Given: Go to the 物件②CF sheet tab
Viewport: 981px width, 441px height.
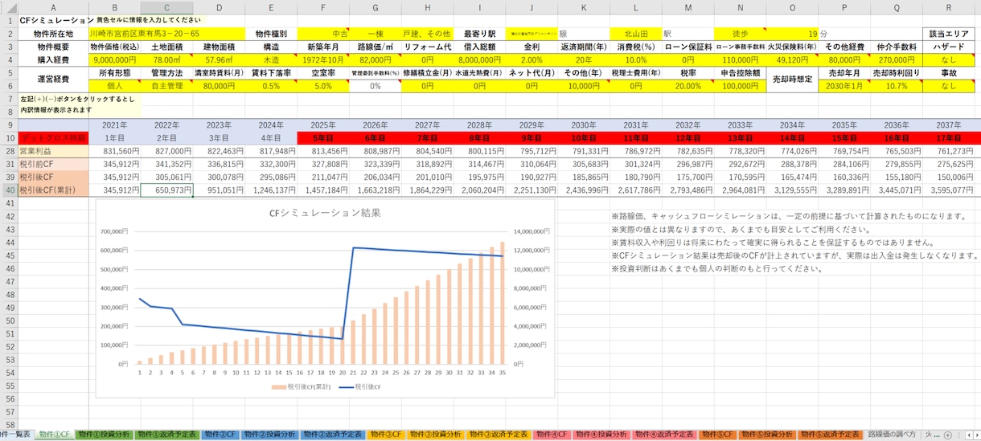Looking at the screenshot, I should click(220, 435).
